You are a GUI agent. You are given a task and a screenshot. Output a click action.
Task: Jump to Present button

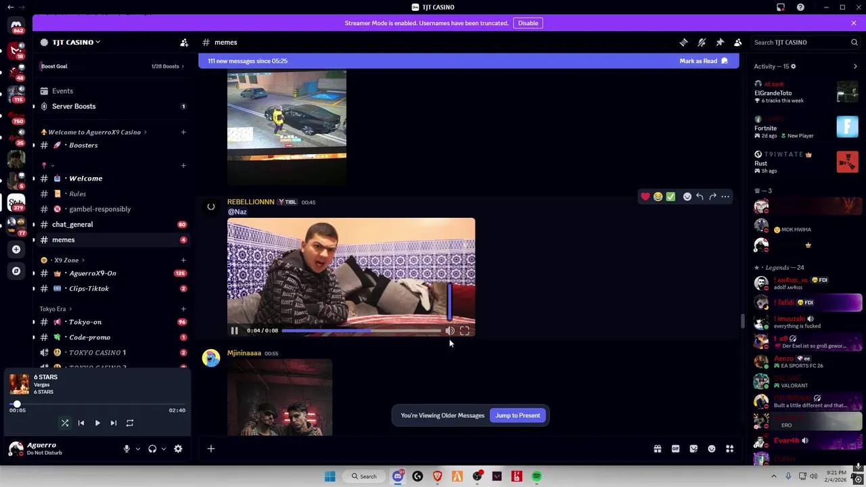[x=518, y=415]
